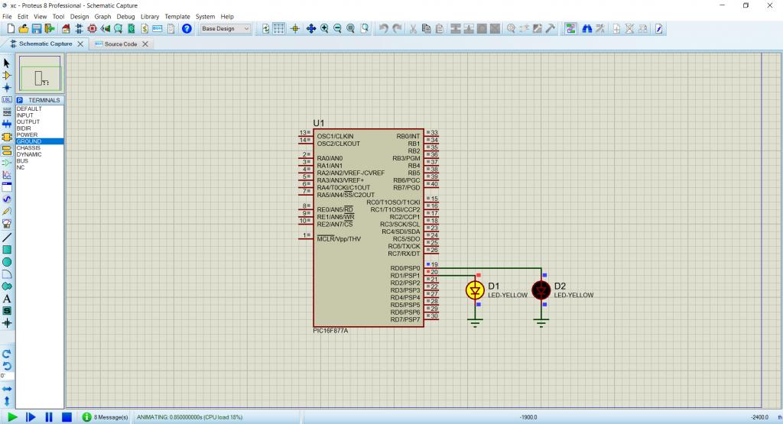Open the Design menu
Image resolution: width=783 pixels, height=424 pixels.
click(x=80, y=17)
